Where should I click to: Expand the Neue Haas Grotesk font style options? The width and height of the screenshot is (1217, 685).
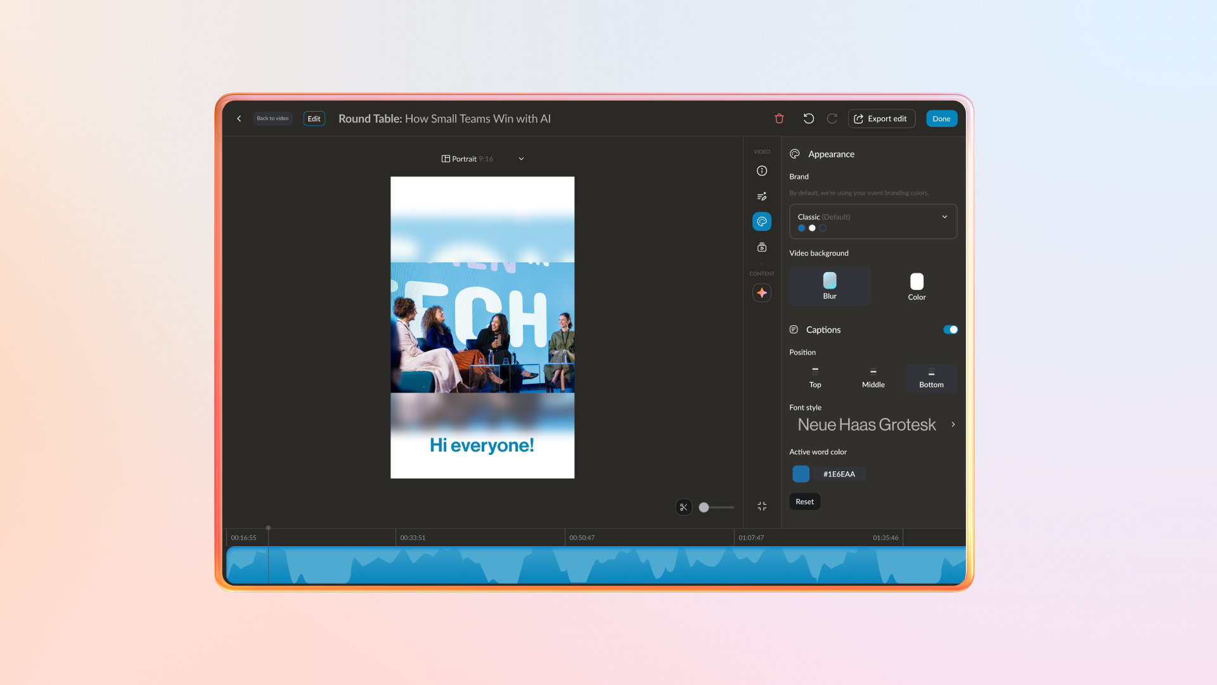pyautogui.click(x=953, y=424)
